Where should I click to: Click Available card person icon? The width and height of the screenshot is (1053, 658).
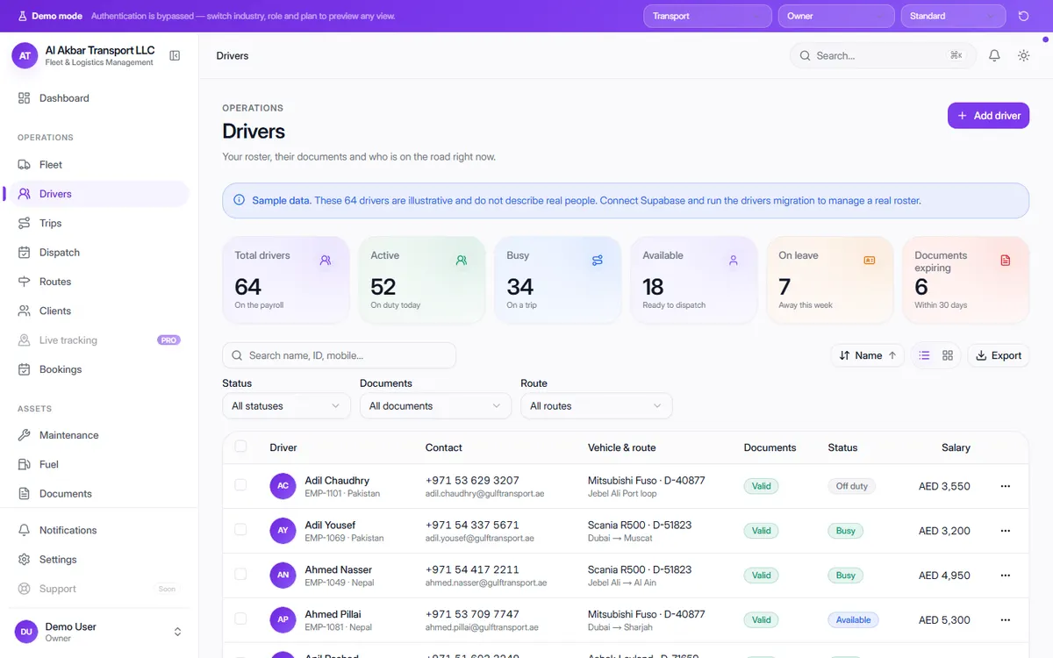[734, 261]
